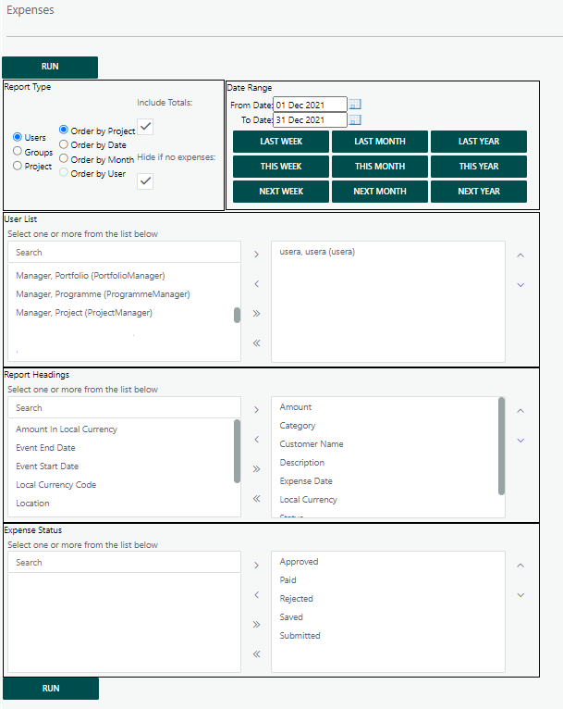Set date range to LAST WEEK

pyautogui.click(x=281, y=142)
